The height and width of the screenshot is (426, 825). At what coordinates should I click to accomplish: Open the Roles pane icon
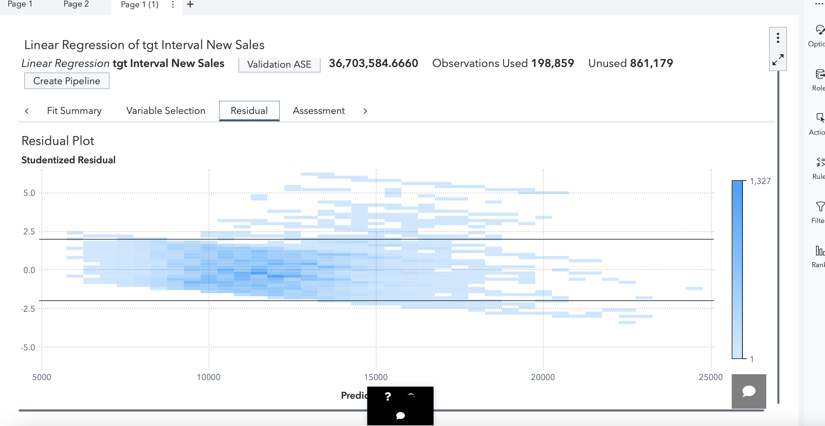point(819,75)
